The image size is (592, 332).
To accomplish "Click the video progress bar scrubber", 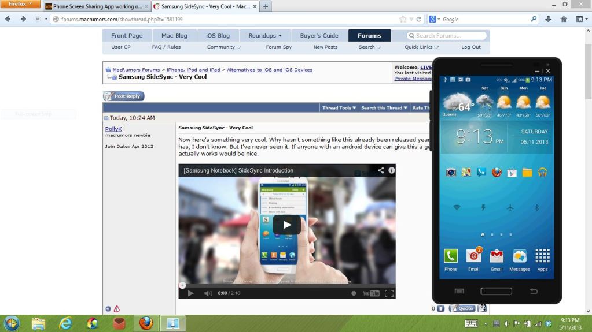I will point(182,285).
